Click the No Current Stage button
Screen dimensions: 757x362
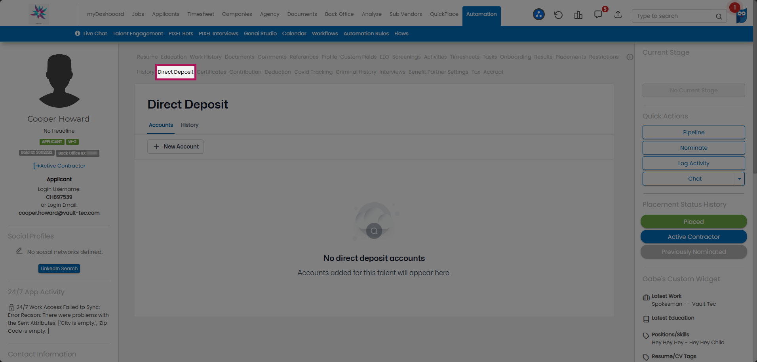[694, 90]
